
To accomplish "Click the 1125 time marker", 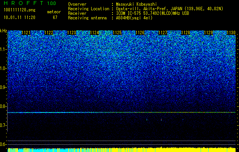I will tap(117, 33).
